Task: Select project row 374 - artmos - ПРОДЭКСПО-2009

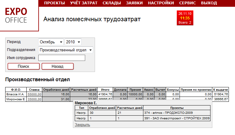Action: point(162,113)
